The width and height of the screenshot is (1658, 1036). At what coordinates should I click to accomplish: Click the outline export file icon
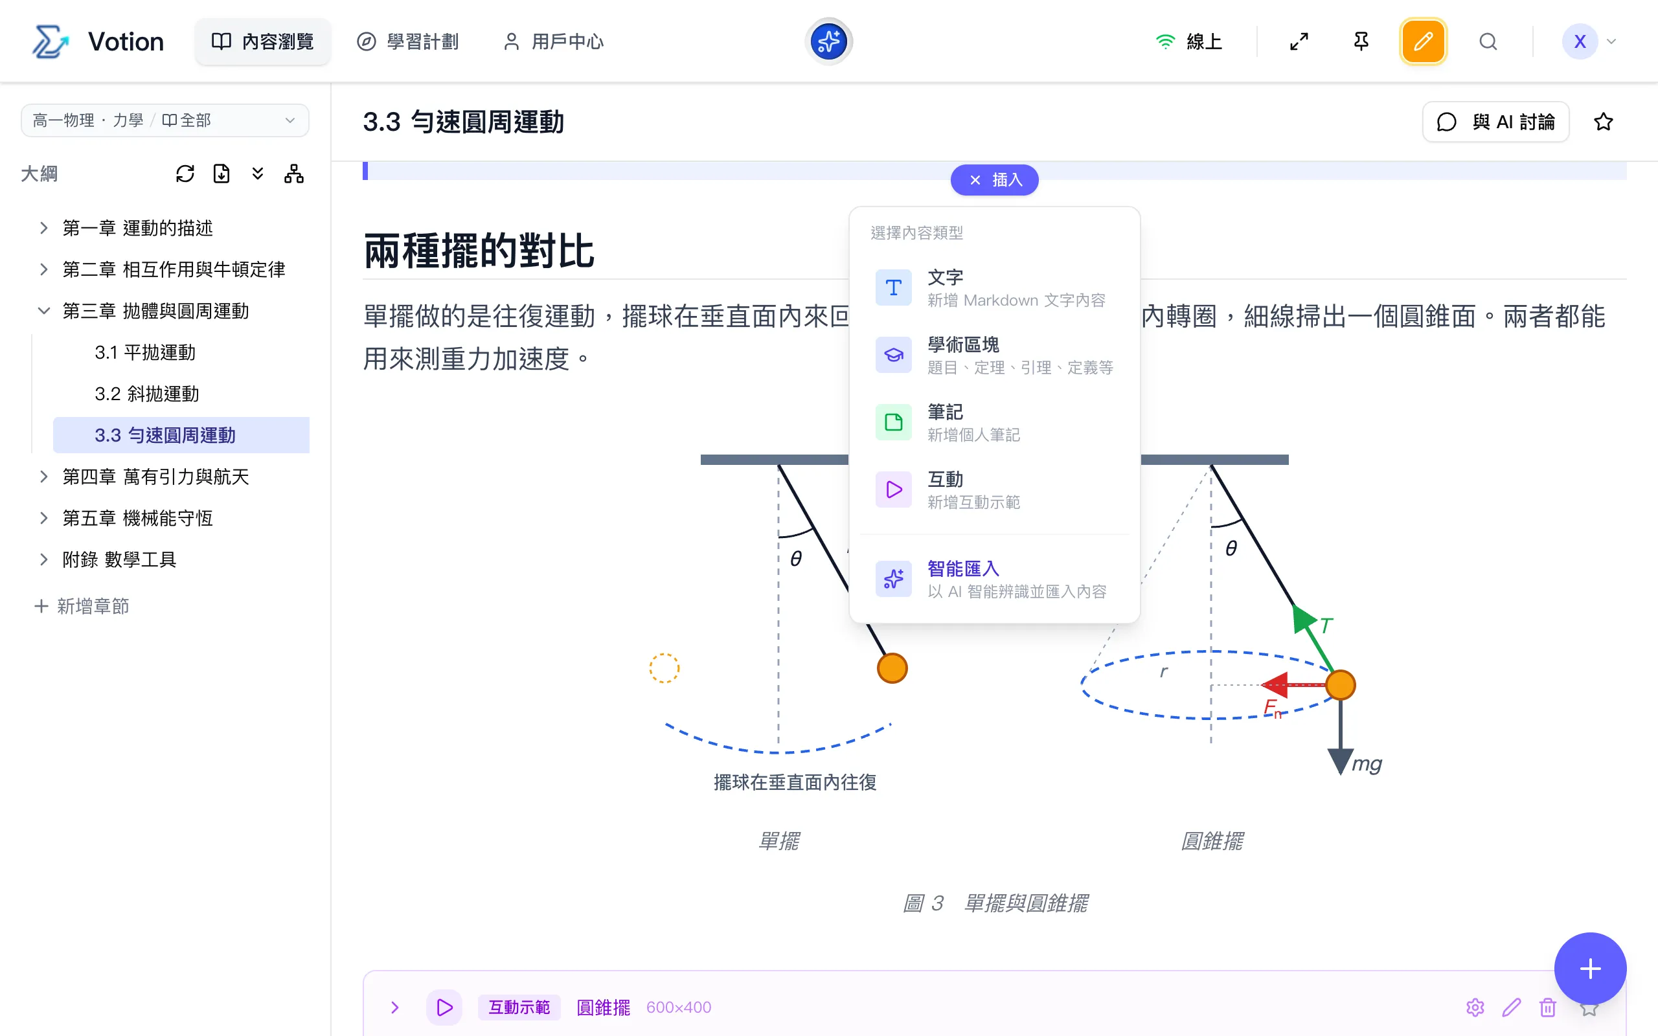[221, 174]
